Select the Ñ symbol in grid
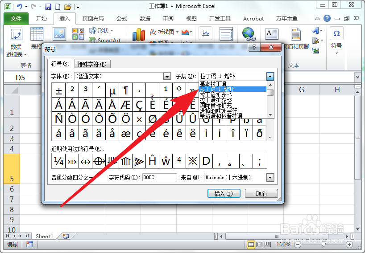365x253 pixels. pos(58,119)
